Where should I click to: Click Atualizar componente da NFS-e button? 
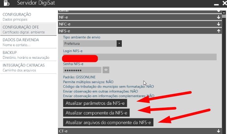click(96, 113)
